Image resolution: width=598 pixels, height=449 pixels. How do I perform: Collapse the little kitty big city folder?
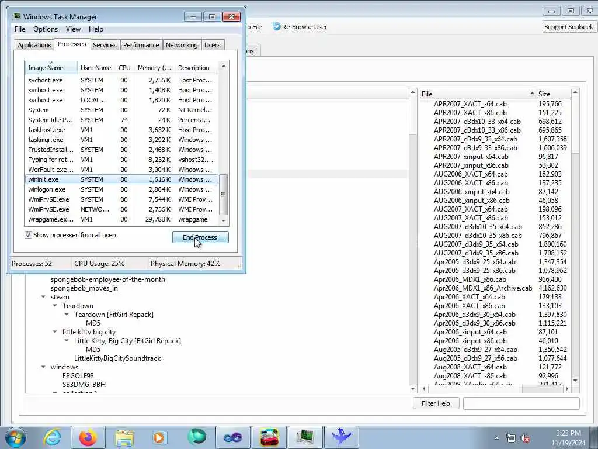click(x=55, y=332)
